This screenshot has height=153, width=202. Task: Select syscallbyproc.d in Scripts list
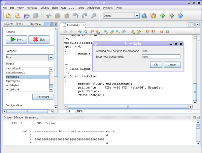28,73
